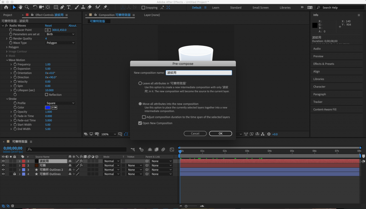
Task: Collapse the Wave Motion property group
Action: coord(7,60)
